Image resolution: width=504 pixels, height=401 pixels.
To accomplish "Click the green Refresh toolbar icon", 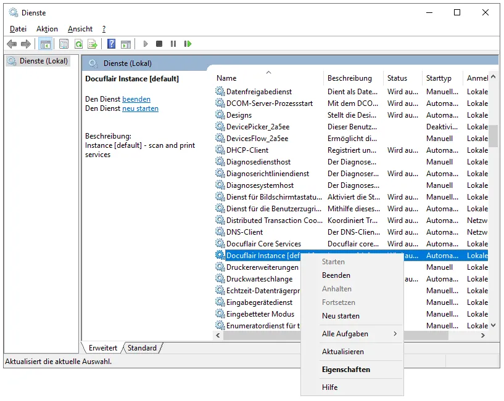I will point(78,44).
